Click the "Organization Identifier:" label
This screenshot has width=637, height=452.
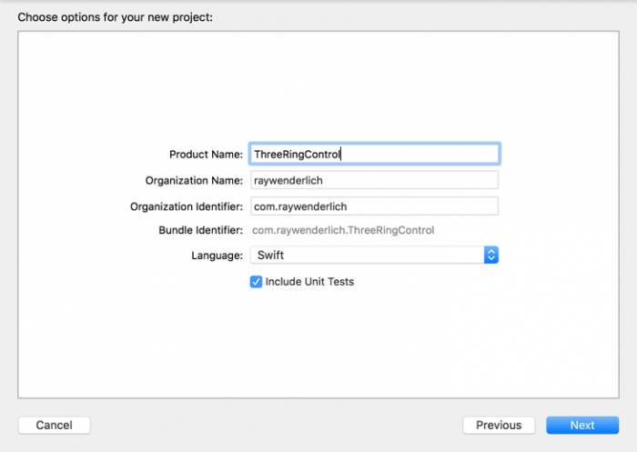click(187, 206)
